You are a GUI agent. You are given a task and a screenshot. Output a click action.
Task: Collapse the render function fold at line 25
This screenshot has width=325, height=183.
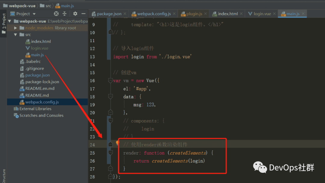110,153
